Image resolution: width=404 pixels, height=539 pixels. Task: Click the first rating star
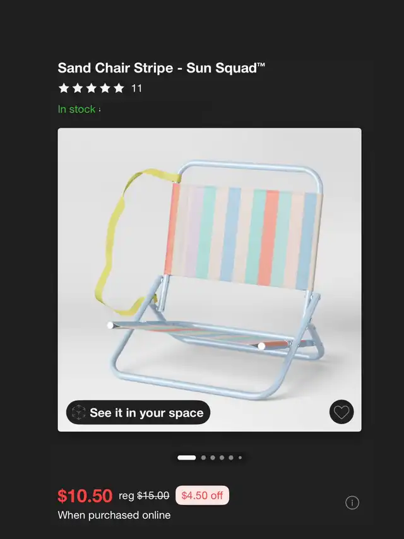tap(64, 88)
